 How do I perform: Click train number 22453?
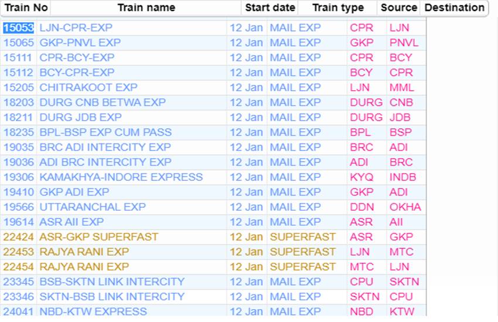(x=18, y=252)
